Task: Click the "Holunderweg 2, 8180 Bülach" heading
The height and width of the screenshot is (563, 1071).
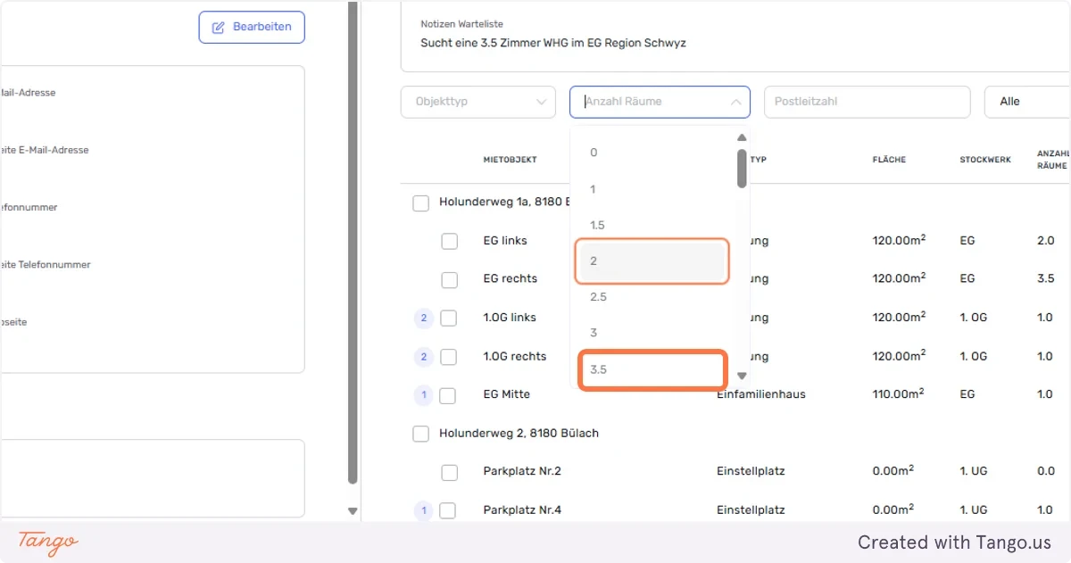Action: (x=519, y=434)
